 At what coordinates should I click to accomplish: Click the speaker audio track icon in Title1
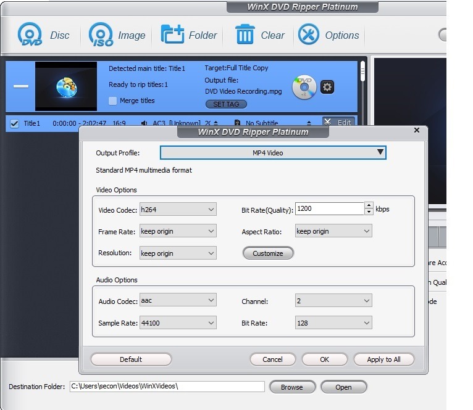[x=144, y=123]
